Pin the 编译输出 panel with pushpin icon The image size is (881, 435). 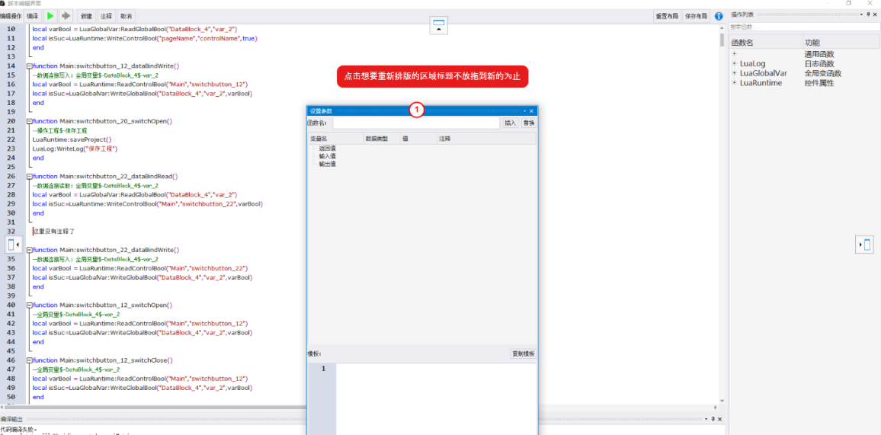[713, 419]
